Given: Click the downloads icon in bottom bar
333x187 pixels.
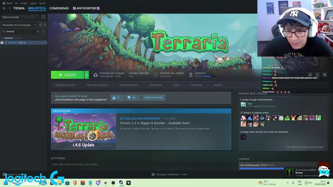Looking at the screenshot, I should pos(153,175).
